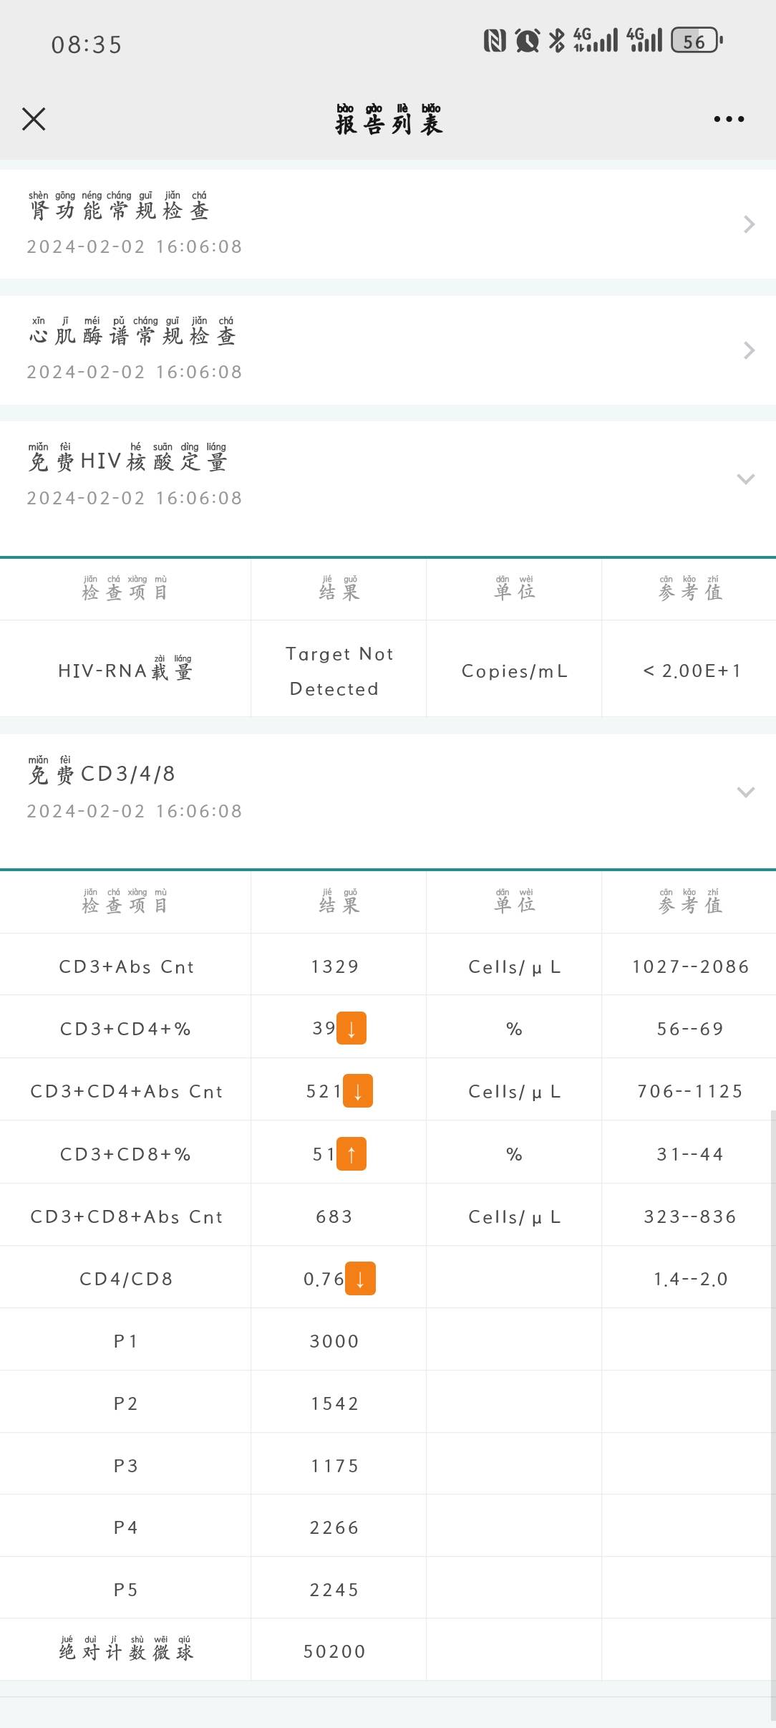
Task: Select the 肾功能常规检查 report title
Action: click(119, 211)
